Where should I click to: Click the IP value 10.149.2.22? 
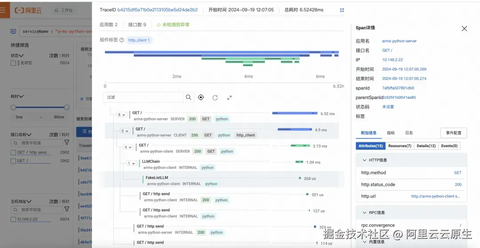(x=392, y=60)
